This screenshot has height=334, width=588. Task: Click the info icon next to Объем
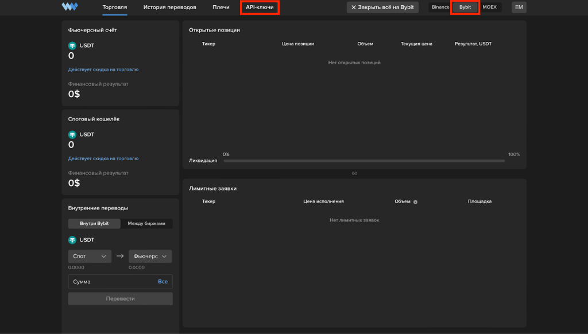click(x=415, y=202)
